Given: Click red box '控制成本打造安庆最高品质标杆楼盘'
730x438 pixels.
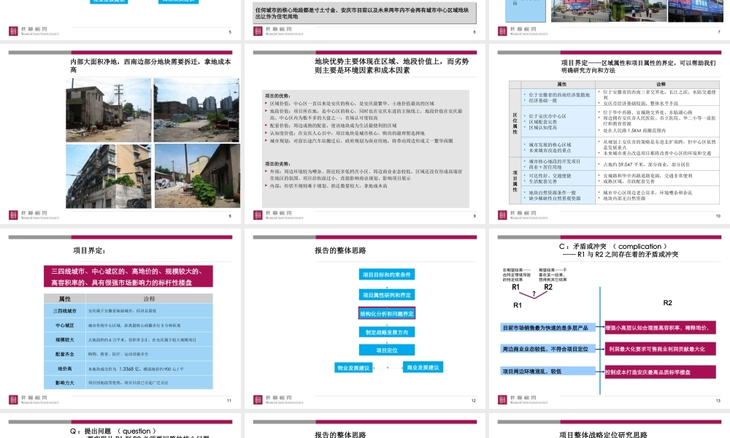Looking at the screenshot, I should pyautogui.click(x=660, y=372).
